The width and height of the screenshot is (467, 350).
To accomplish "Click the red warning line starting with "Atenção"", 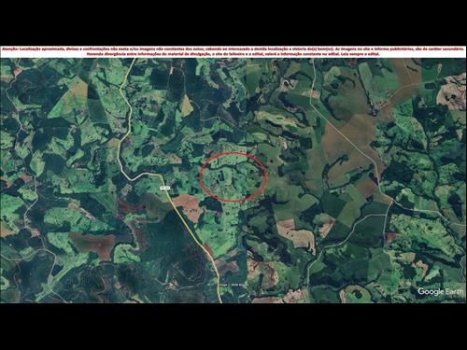I will 233,49.
